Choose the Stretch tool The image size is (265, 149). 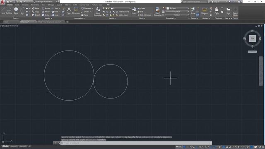36,15
